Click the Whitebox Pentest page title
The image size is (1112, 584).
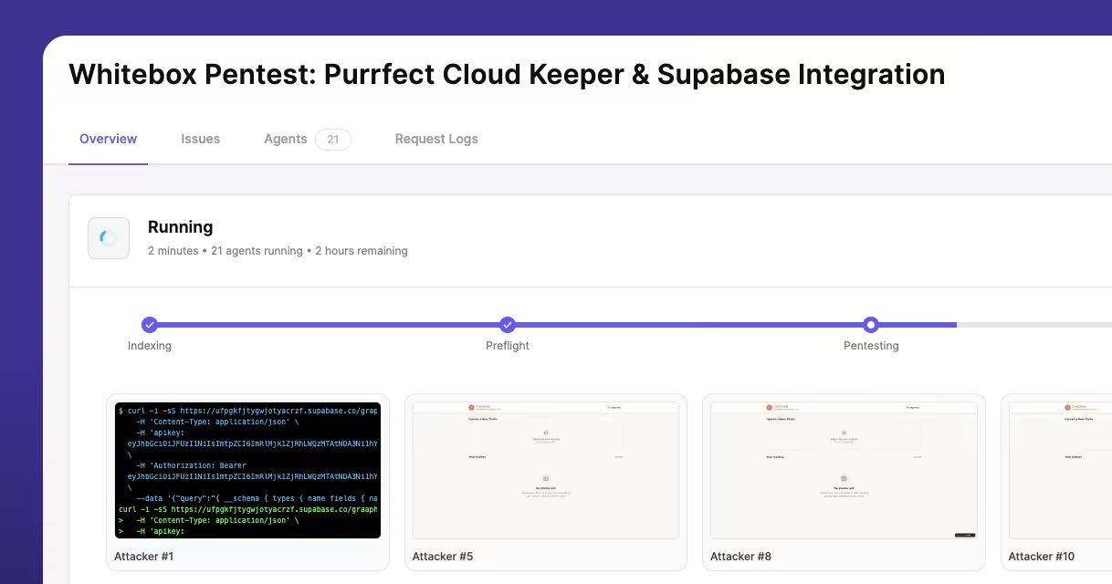point(507,74)
